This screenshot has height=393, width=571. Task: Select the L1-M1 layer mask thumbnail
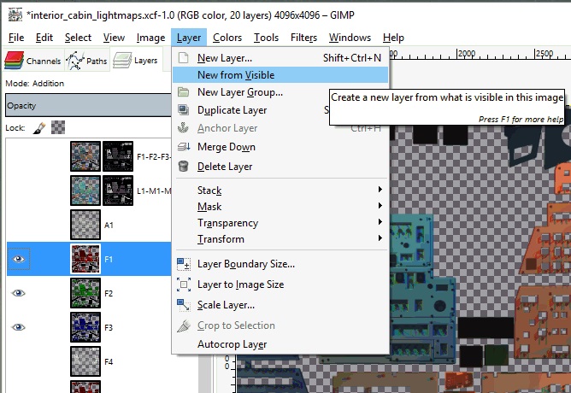tap(118, 191)
